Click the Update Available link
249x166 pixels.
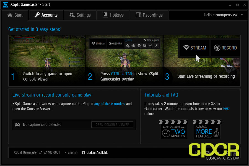click(x=97, y=153)
